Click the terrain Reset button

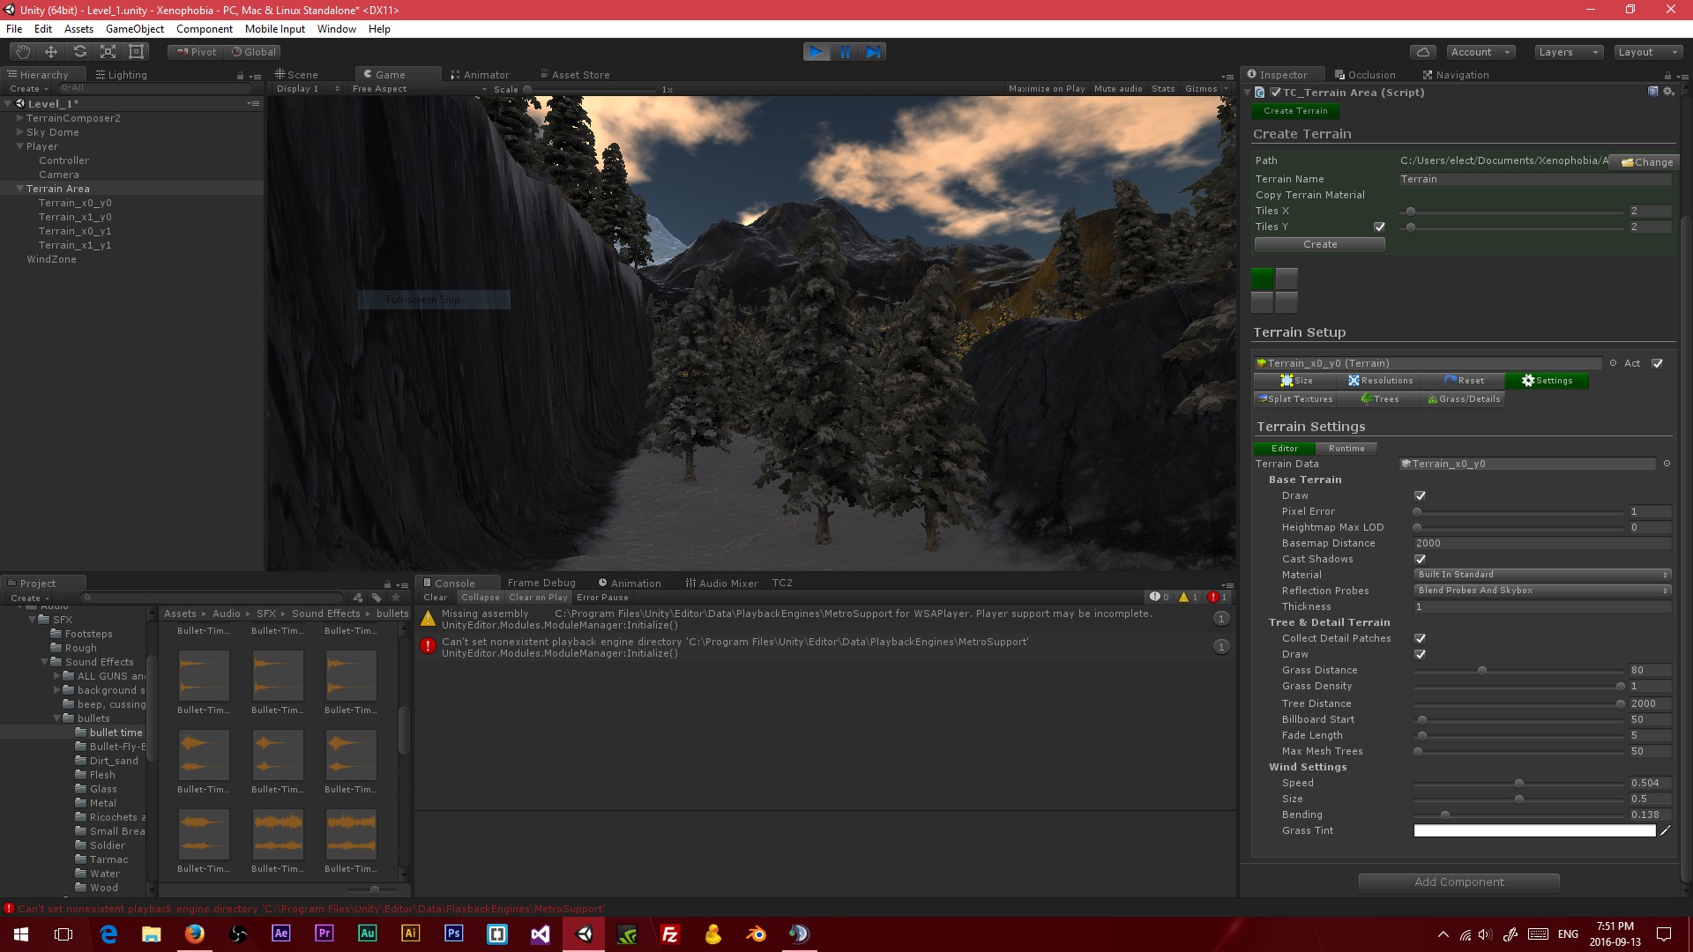coord(1464,381)
